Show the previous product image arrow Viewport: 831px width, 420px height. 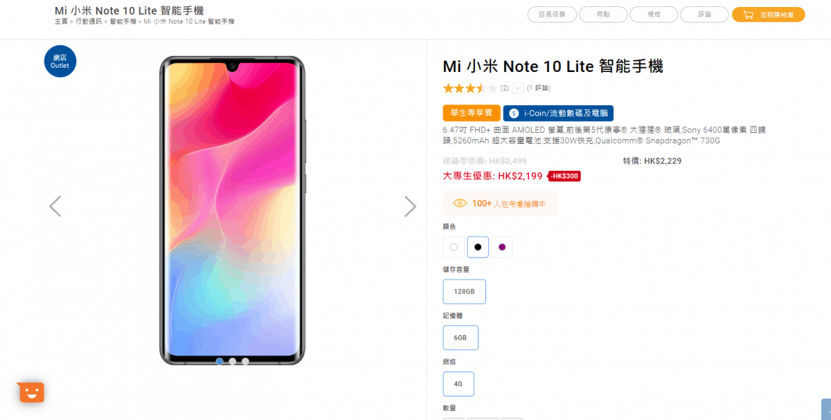(x=55, y=206)
